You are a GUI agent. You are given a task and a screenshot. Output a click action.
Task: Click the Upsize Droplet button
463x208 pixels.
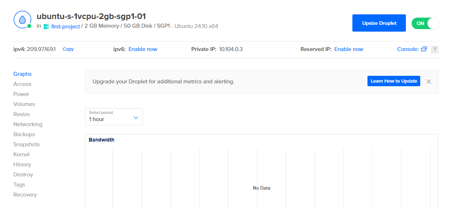tap(379, 23)
